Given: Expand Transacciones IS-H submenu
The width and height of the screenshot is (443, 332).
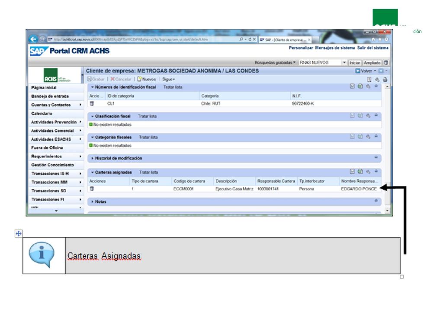Looking at the screenshot, I should 80,174.
